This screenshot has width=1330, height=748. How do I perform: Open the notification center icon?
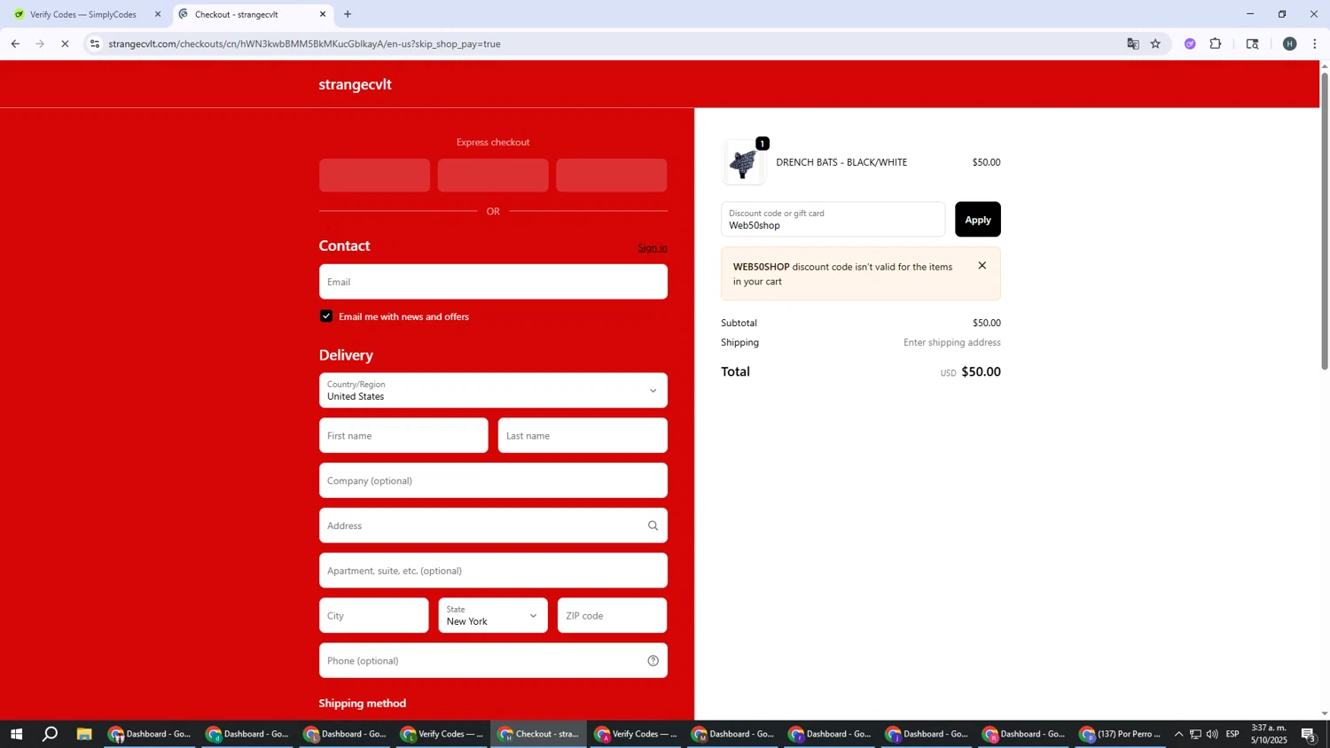tap(1308, 734)
